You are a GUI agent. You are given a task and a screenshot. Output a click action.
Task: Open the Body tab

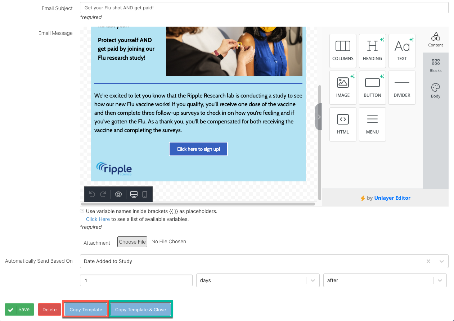pos(436,91)
